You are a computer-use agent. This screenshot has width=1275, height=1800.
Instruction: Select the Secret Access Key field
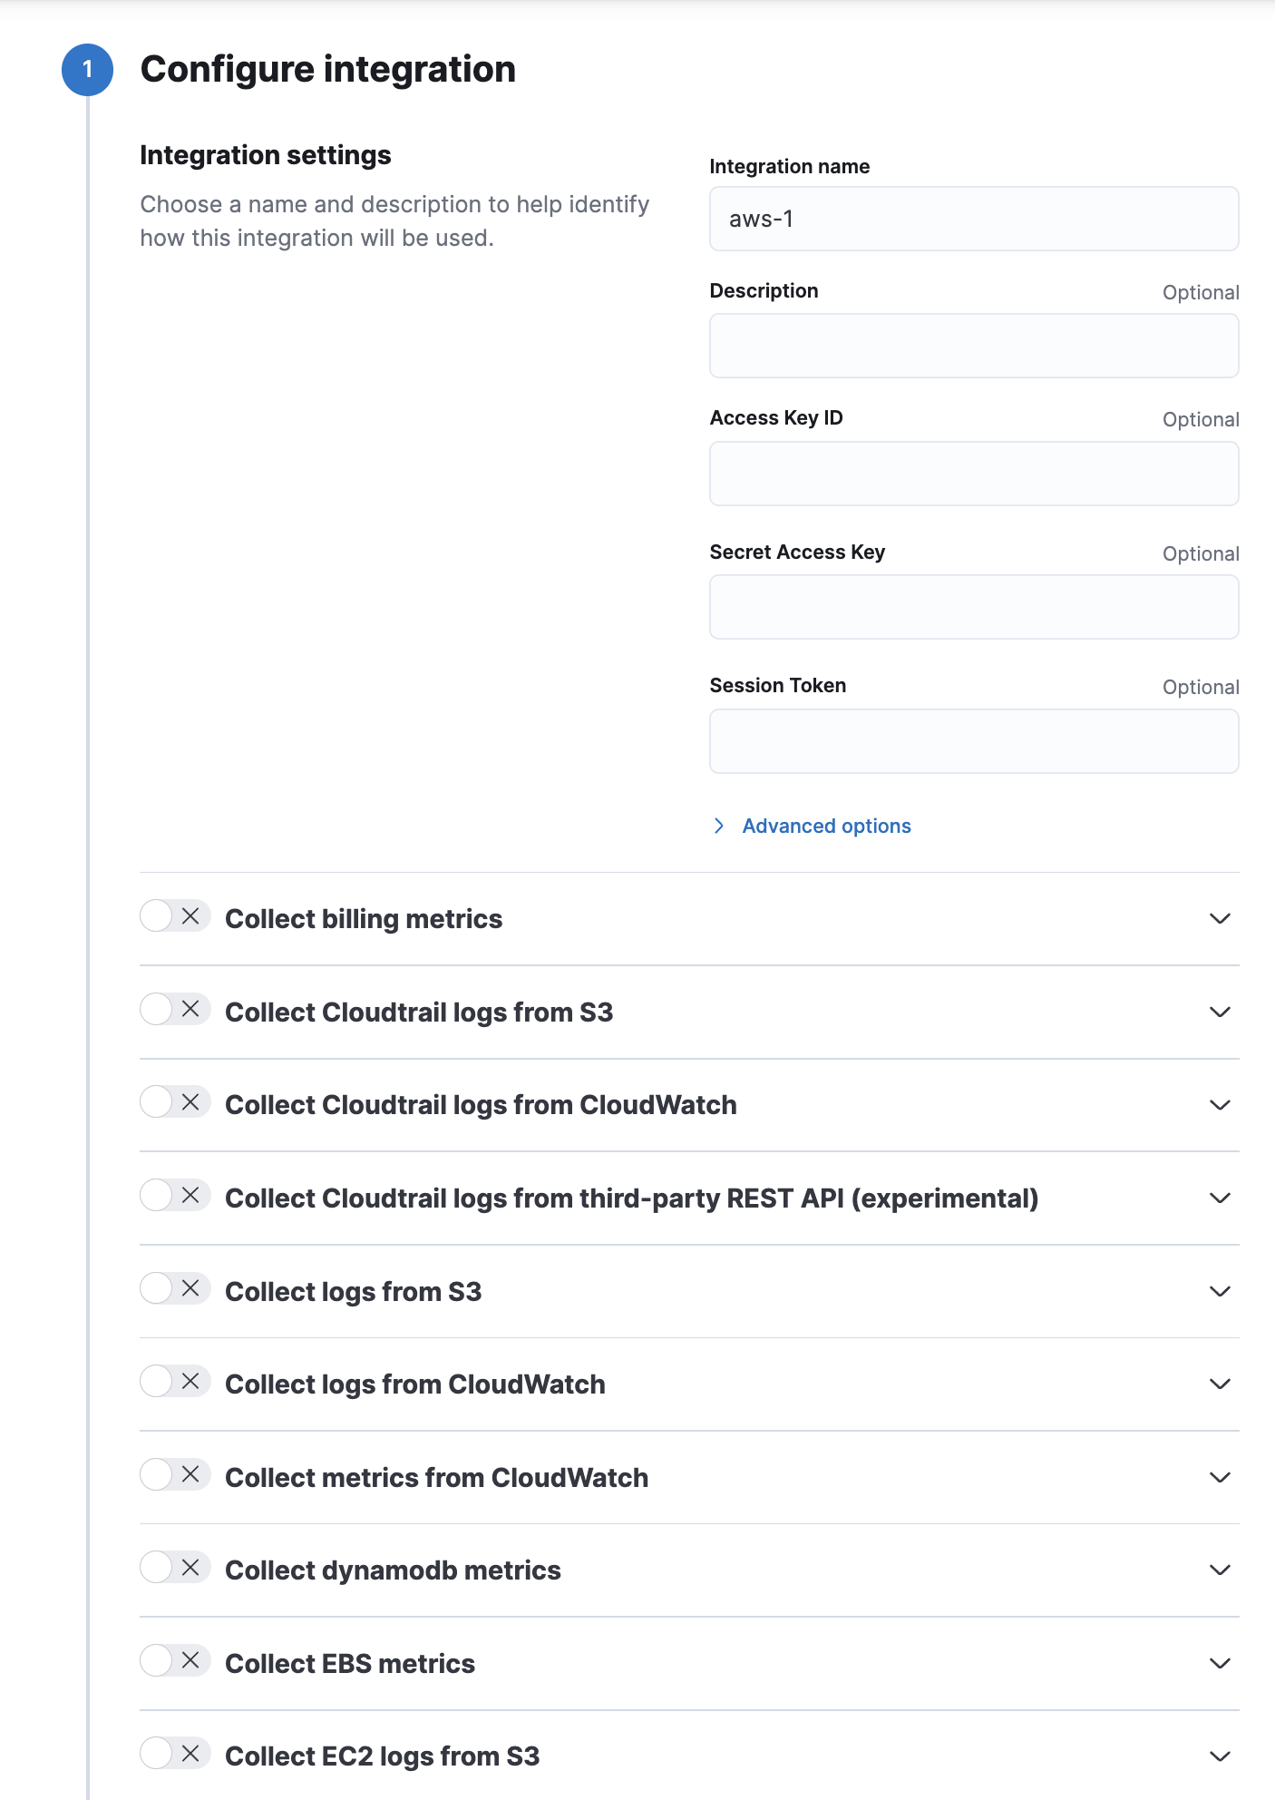[974, 607]
